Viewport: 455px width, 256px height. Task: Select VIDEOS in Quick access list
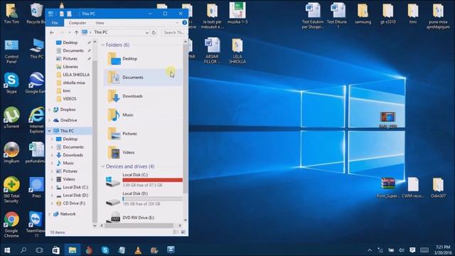pyautogui.click(x=70, y=99)
